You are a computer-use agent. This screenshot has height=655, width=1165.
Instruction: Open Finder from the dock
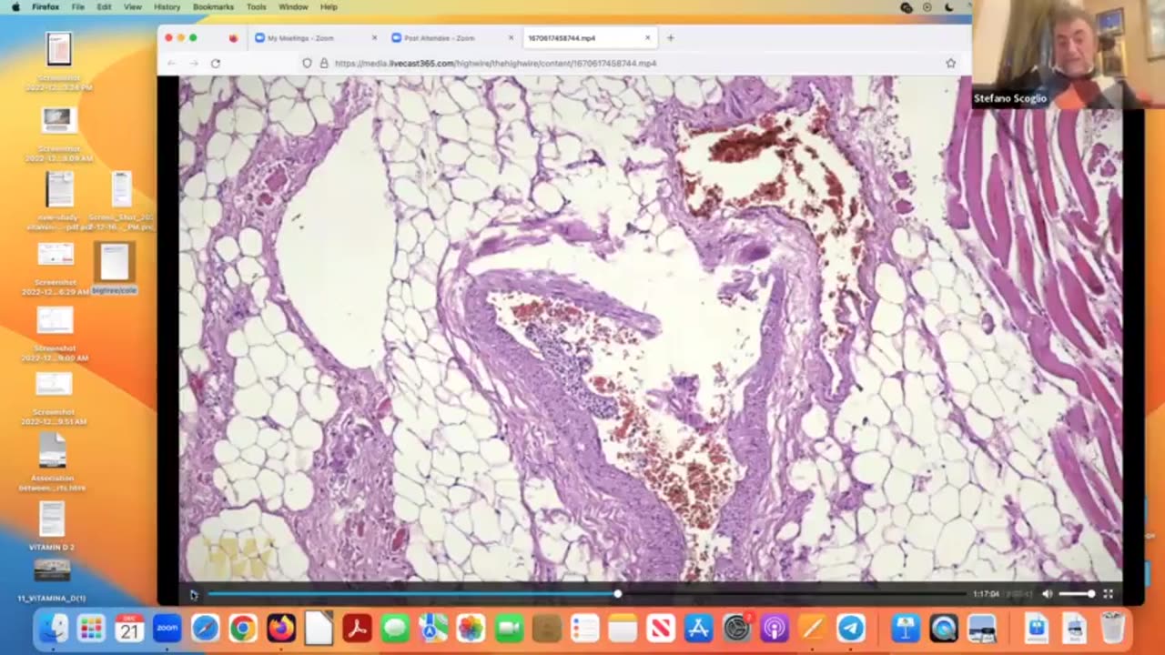coord(53,628)
